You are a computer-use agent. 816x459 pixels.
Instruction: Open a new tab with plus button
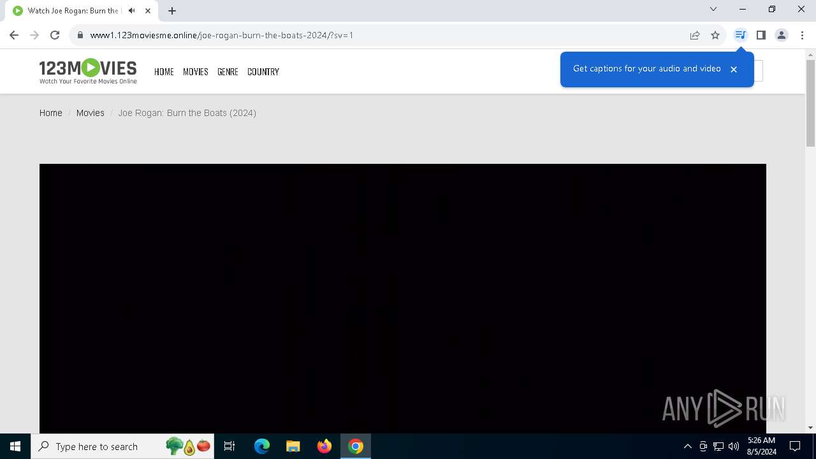172,11
